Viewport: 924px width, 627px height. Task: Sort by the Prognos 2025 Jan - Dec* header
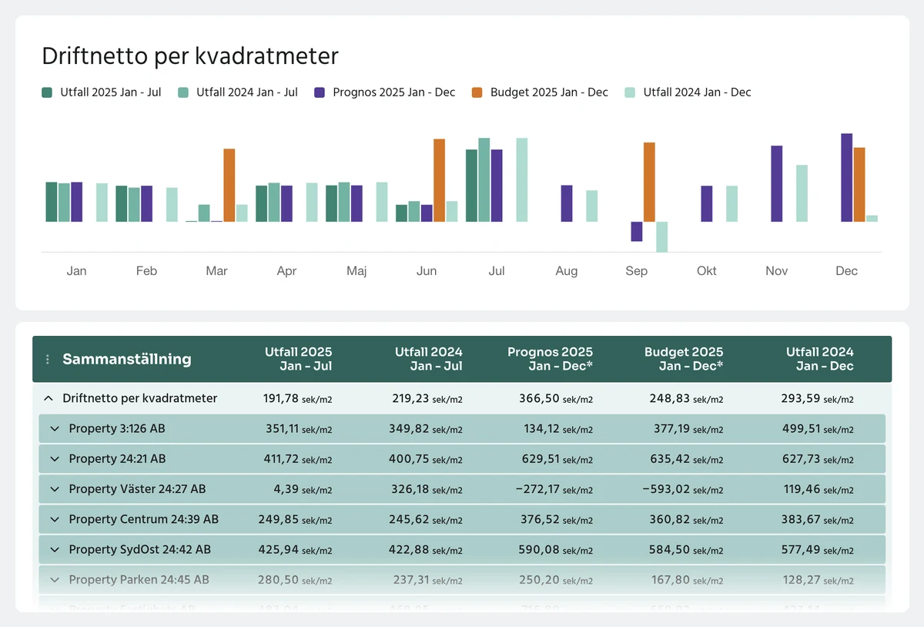click(x=550, y=359)
